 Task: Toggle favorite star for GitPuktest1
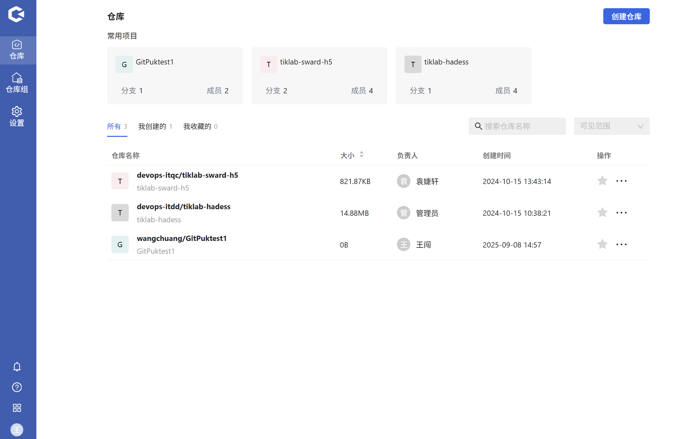pos(602,244)
